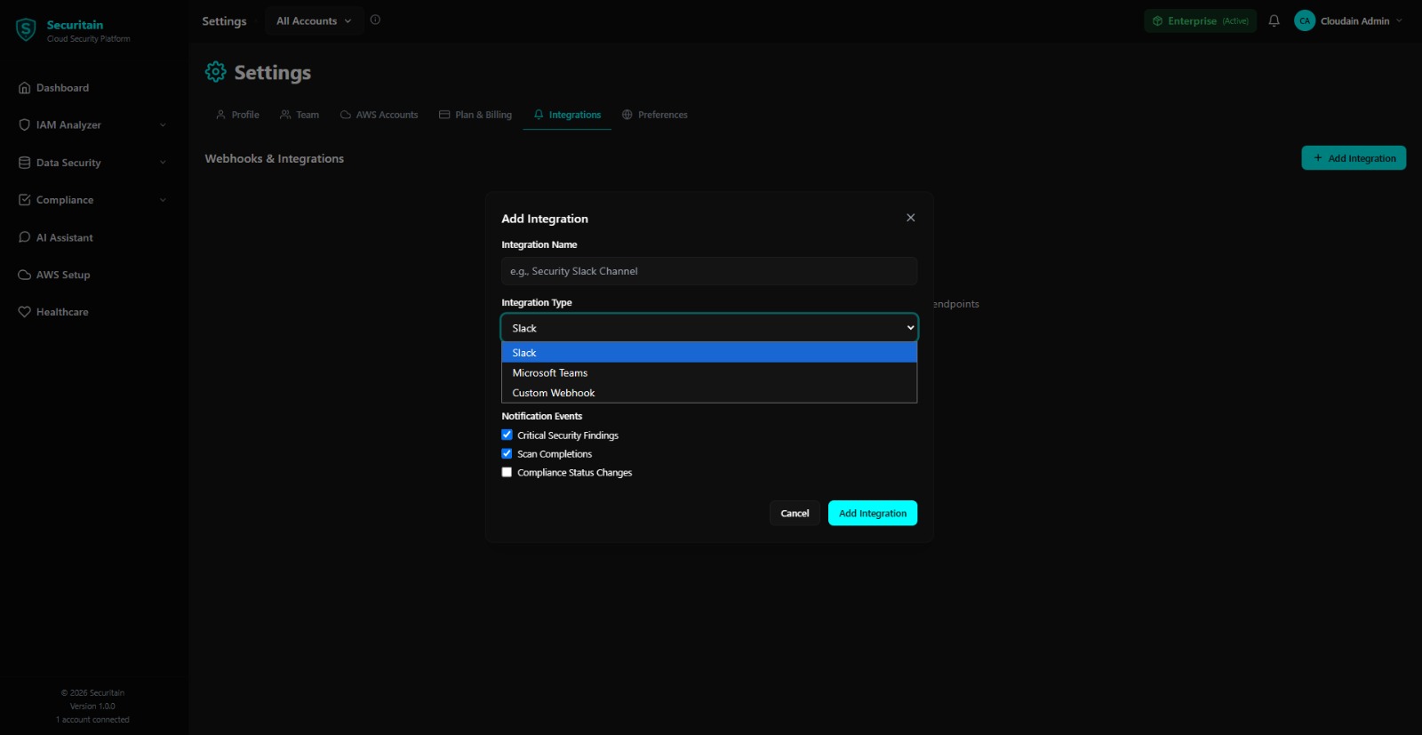The width and height of the screenshot is (1422, 735).
Task: Expand the Data Security menu chevron
Action: [163, 163]
